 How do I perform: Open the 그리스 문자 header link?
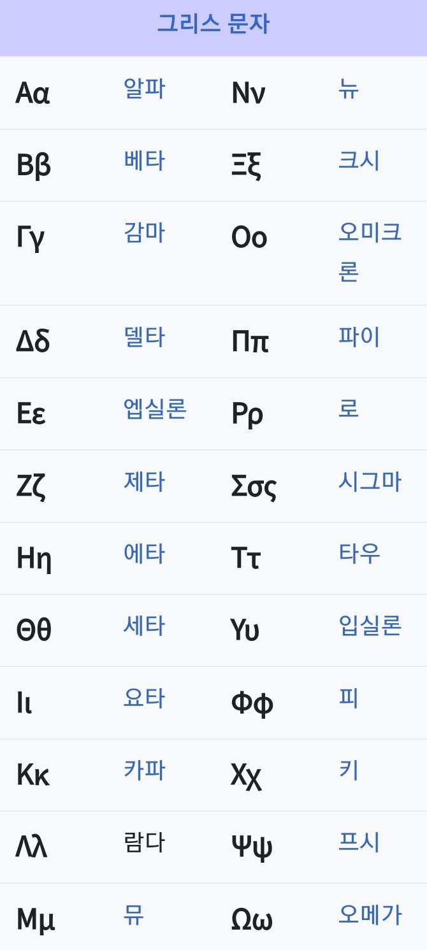[213, 24]
